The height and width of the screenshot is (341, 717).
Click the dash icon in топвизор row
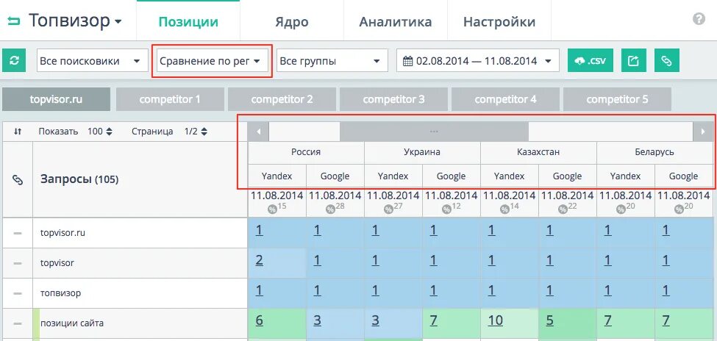coord(18,293)
